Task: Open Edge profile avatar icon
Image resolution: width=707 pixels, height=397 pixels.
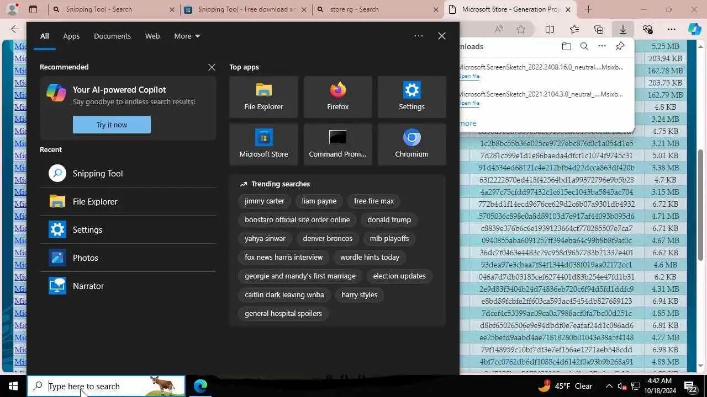Action: [x=12, y=9]
